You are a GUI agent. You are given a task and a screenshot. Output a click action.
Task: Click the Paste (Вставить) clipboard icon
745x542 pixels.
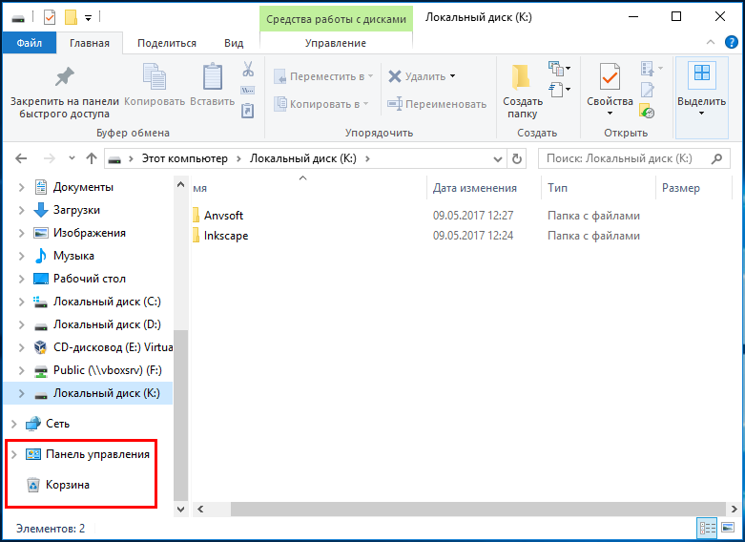click(x=213, y=76)
